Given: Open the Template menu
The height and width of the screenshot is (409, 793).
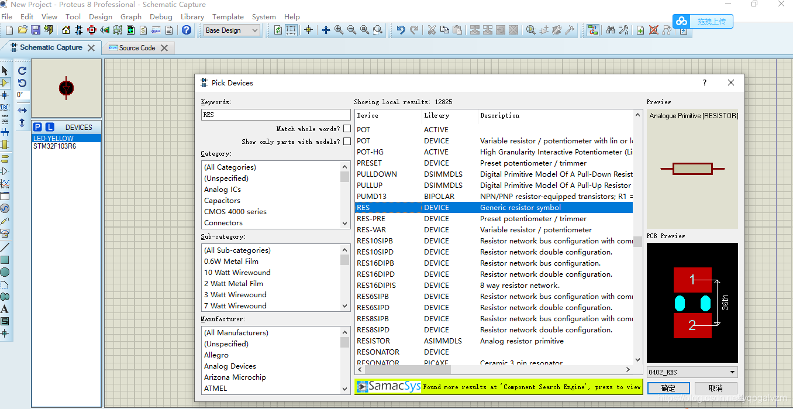Looking at the screenshot, I should [x=228, y=16].
